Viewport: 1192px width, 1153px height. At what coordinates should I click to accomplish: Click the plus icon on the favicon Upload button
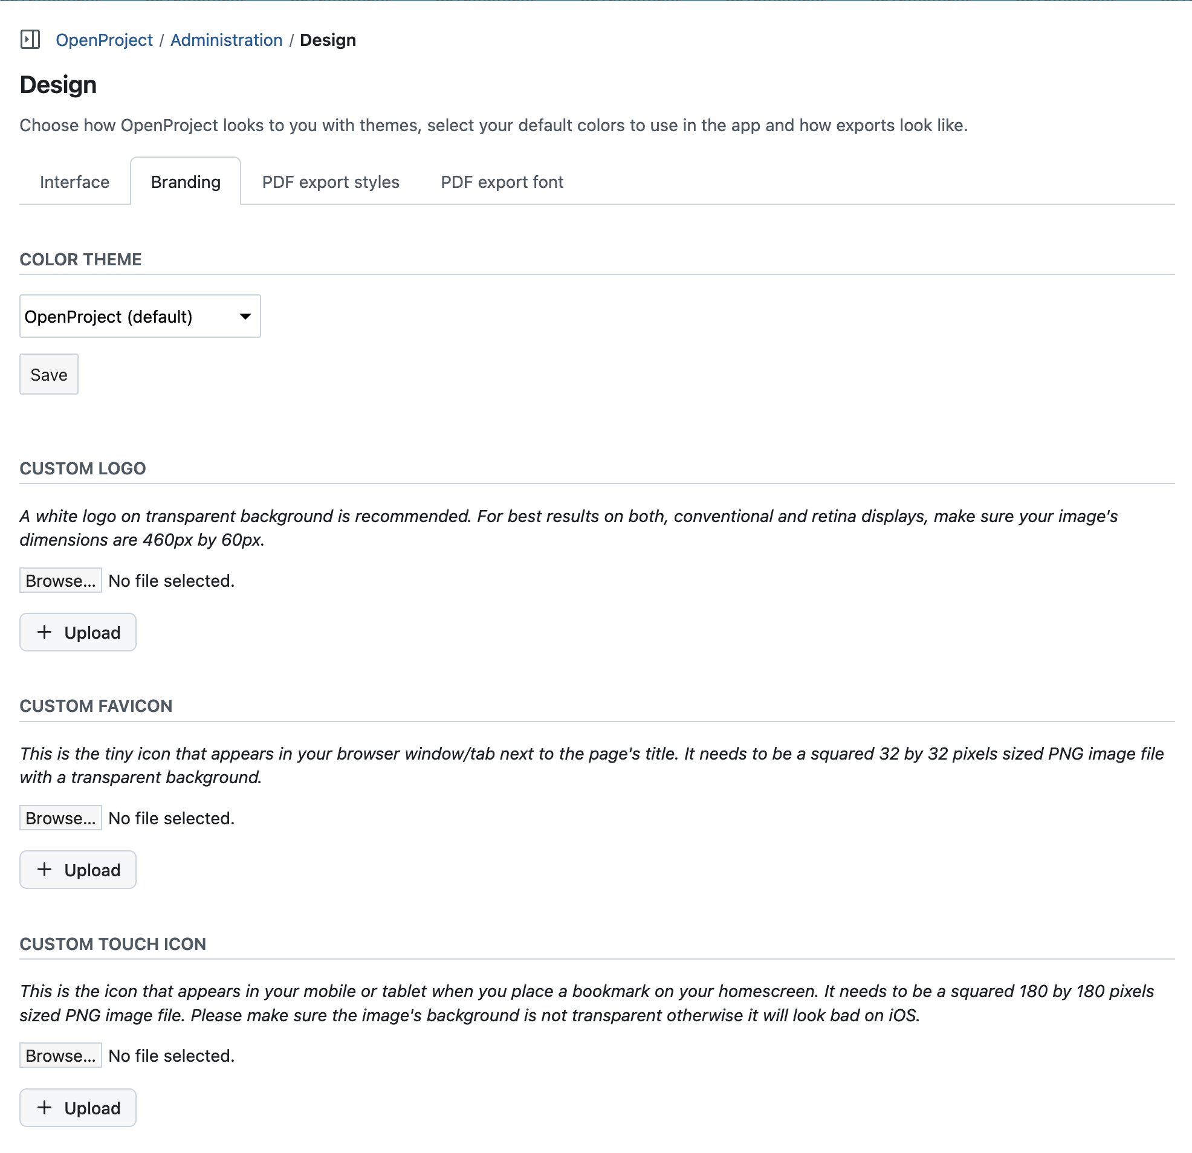pyautogui.click(x=44, y=869)
